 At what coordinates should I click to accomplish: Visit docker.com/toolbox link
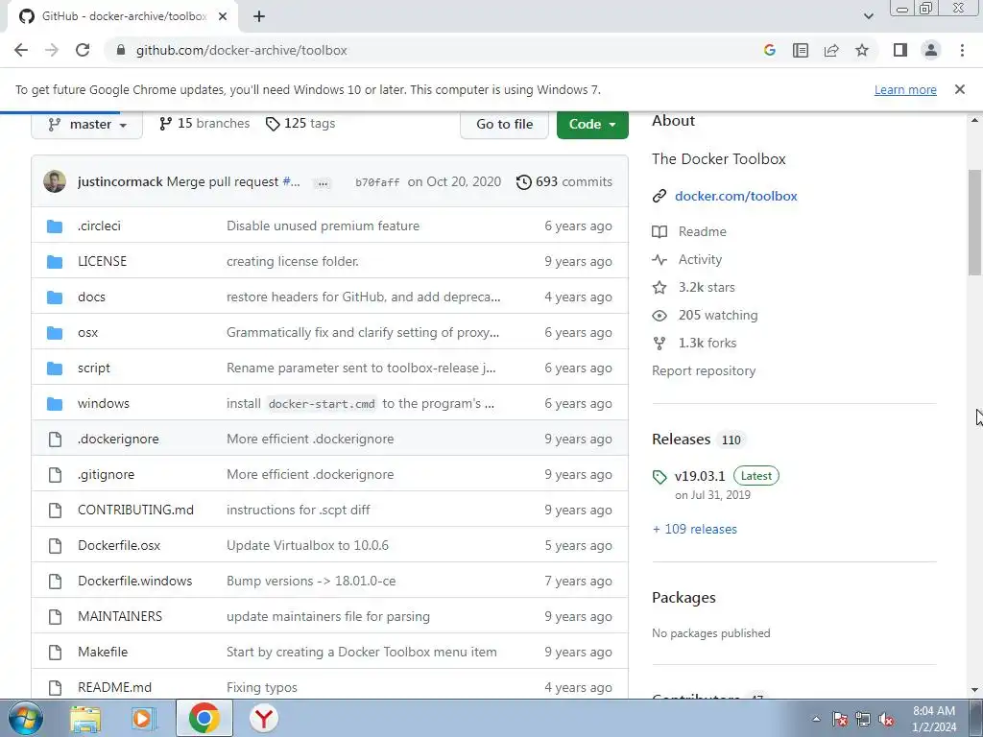click(x=736, y=196)
